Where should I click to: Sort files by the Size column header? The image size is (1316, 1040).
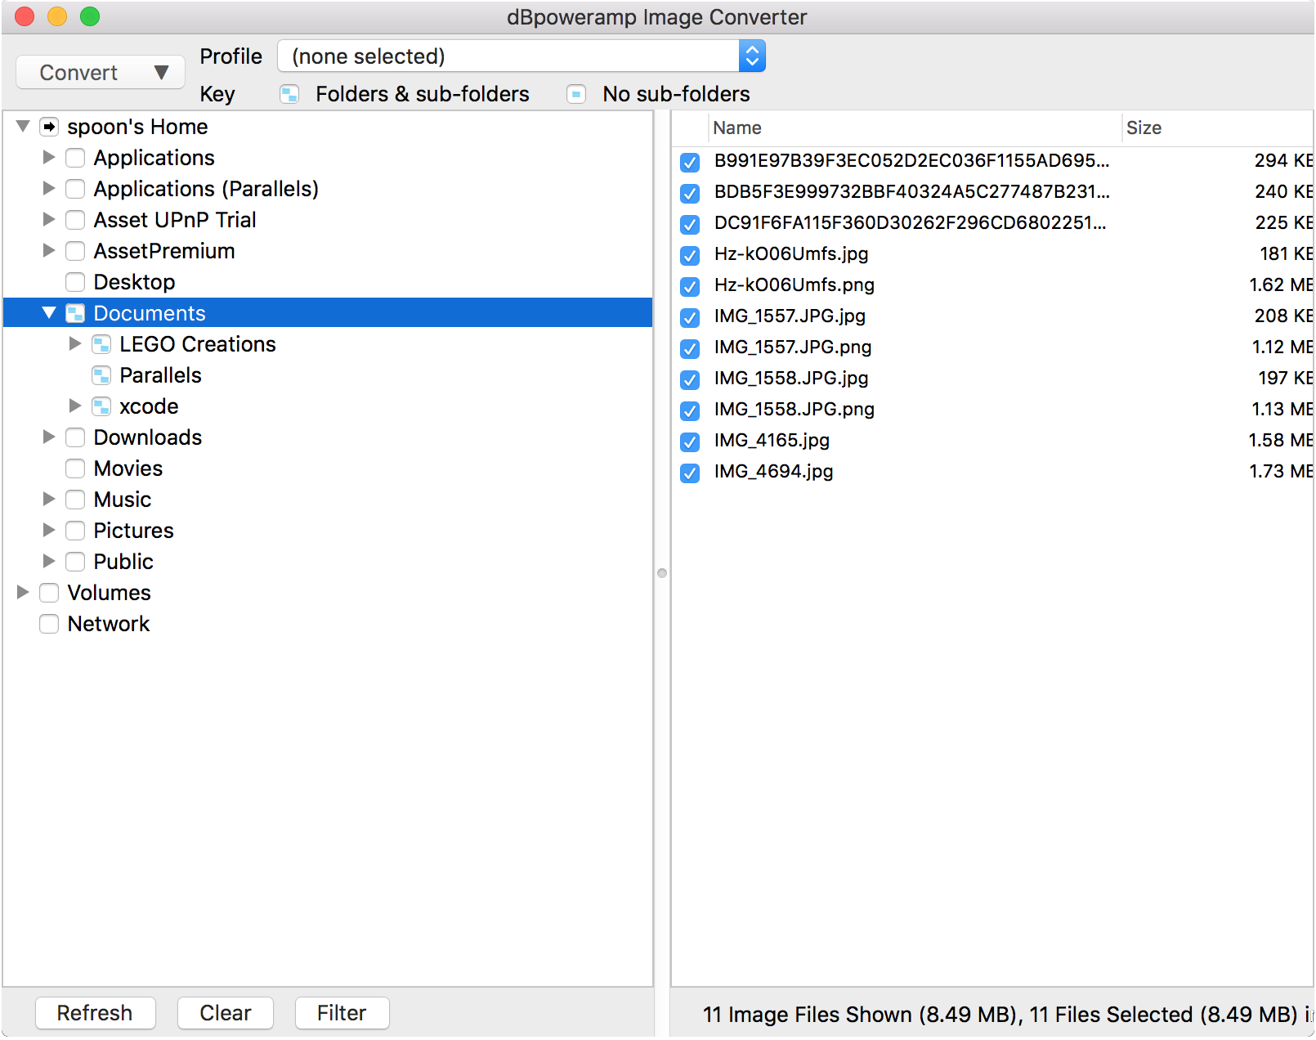coord(1218,128)
